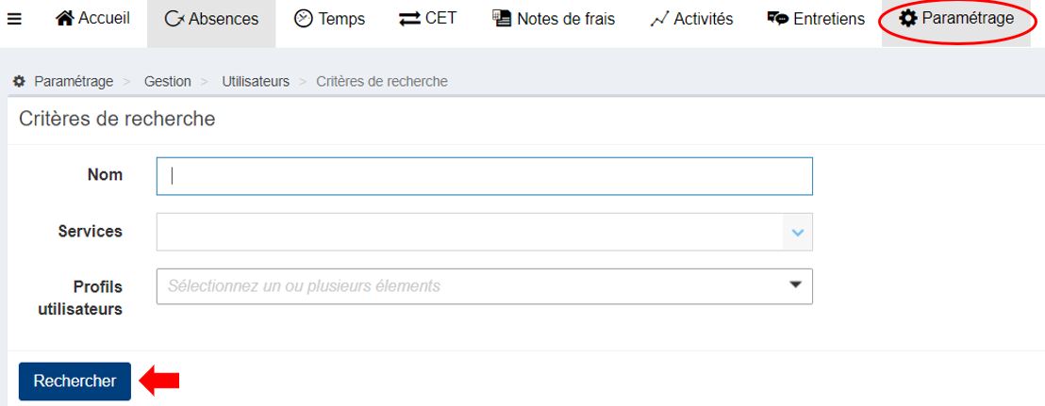
Task: Expand the Services dropdown chevron
Action: click(x=798, y=232)
